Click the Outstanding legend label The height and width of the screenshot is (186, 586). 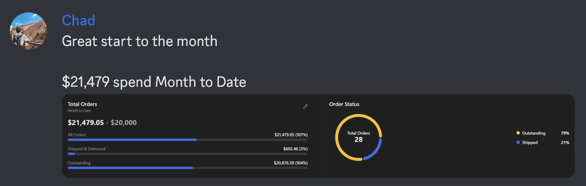point(534,133)
